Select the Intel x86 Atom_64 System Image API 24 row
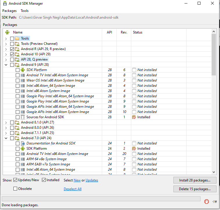 [x=107, y=170]
